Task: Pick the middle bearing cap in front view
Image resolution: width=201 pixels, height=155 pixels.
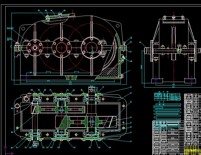Action: (61, 48)
